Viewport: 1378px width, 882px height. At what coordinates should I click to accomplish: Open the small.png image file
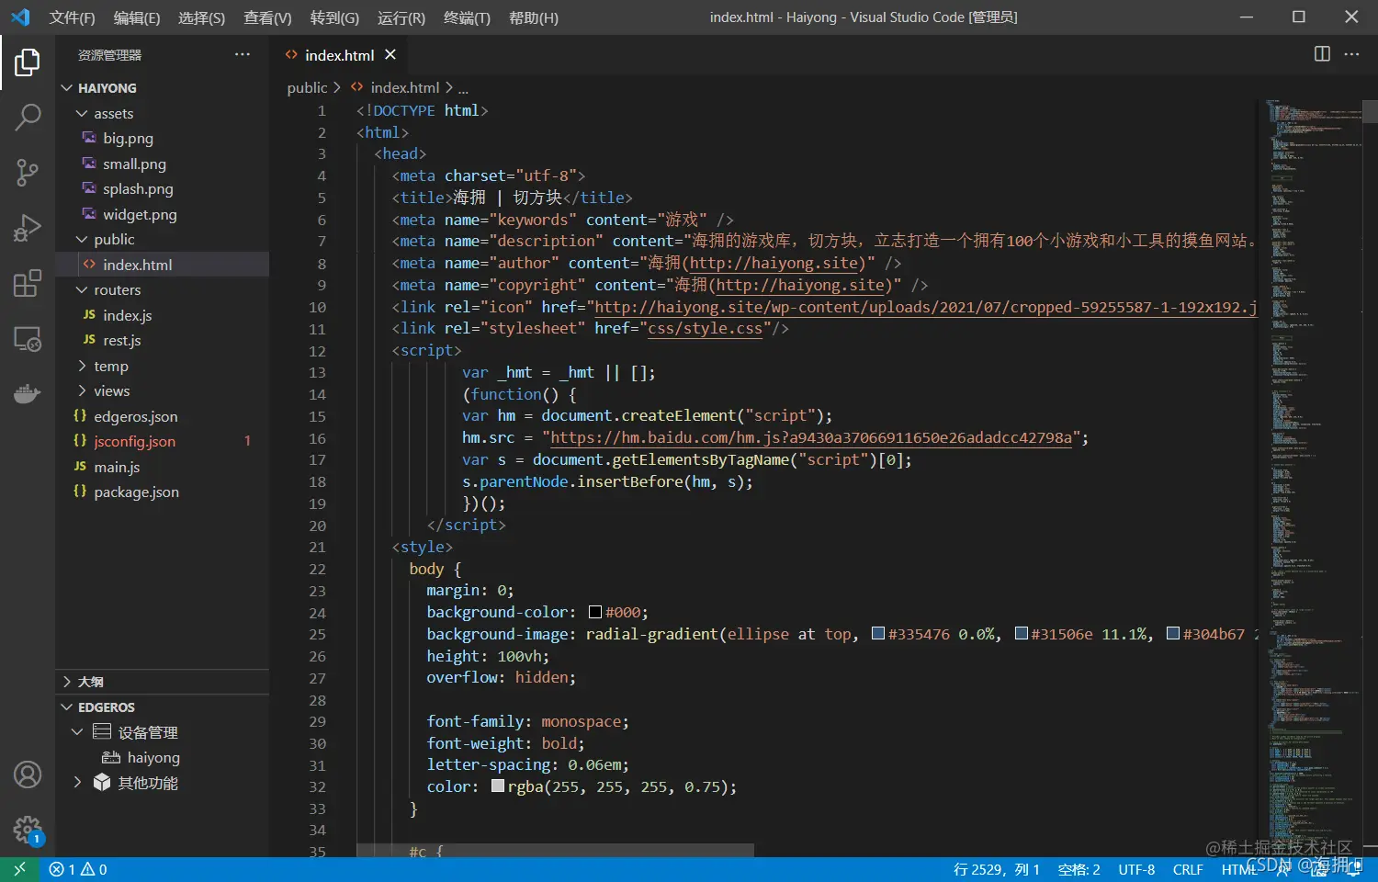click(x=134, y=164)
